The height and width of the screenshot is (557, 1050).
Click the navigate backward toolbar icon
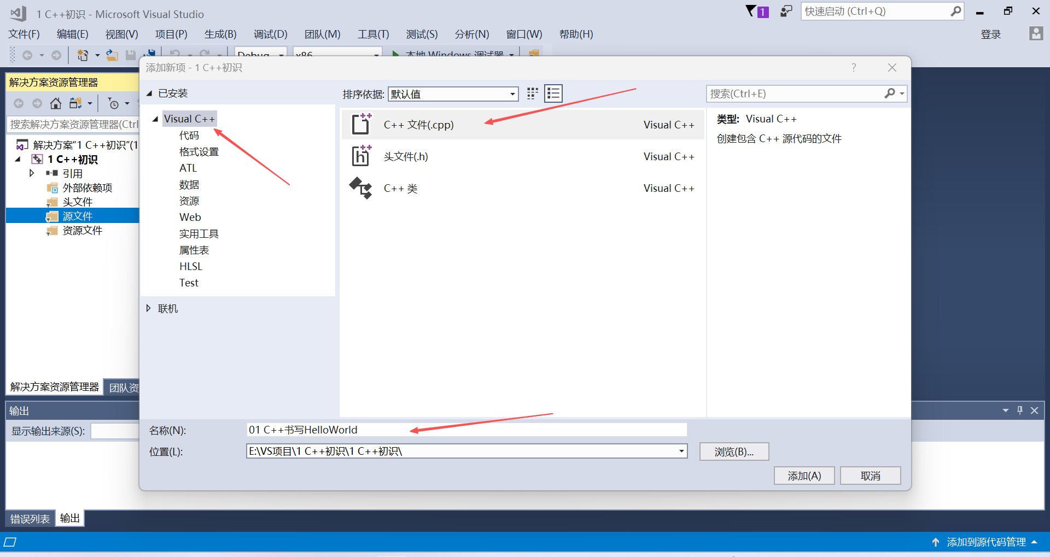tap(27, 55)
